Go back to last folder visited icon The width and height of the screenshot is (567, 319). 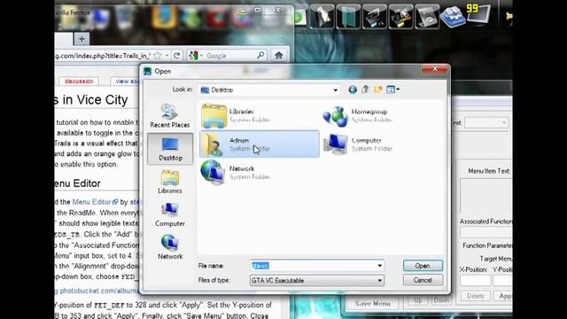[x=353, y=89]
